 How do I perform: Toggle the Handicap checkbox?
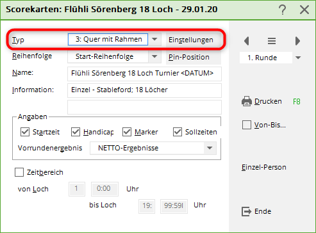pos(76,132)
